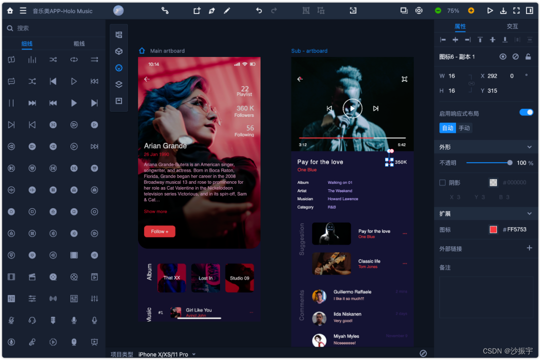Open the layers stack panel
The height and width of the screenshot is (360, 541).
(x=118, y=84)
